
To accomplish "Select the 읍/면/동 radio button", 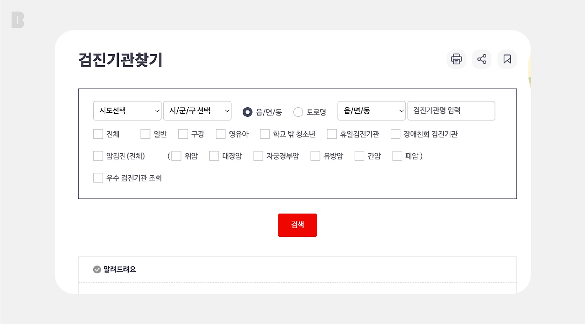I will click(x=247, y=112).
